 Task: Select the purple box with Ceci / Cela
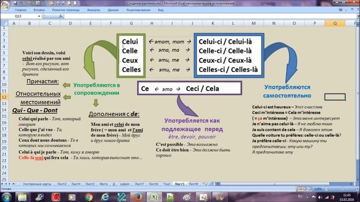[x=190, y=88]
